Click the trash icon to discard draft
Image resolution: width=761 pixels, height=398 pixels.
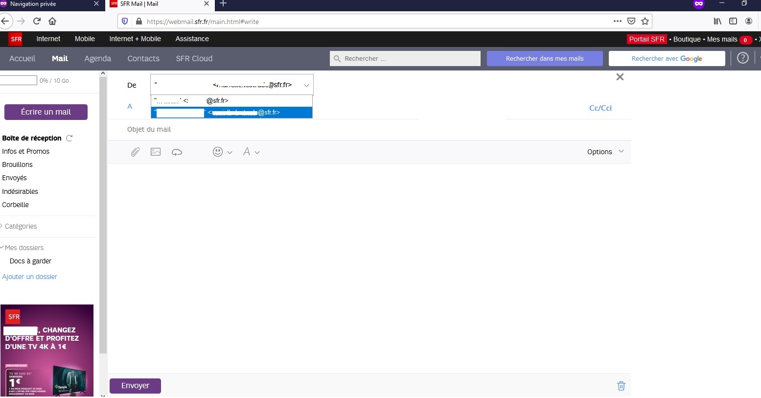(621, 386)
